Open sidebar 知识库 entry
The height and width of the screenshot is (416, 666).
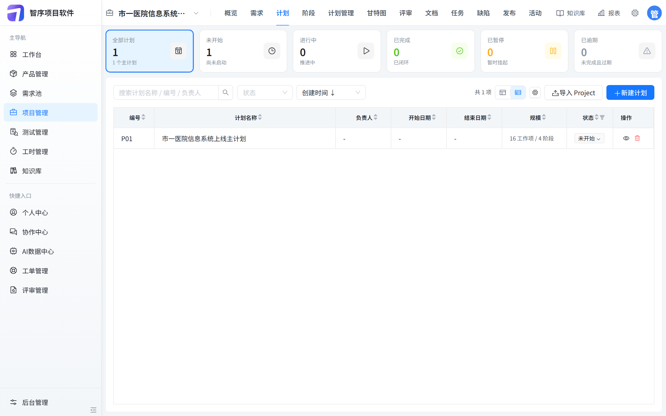tap(51, 171)
